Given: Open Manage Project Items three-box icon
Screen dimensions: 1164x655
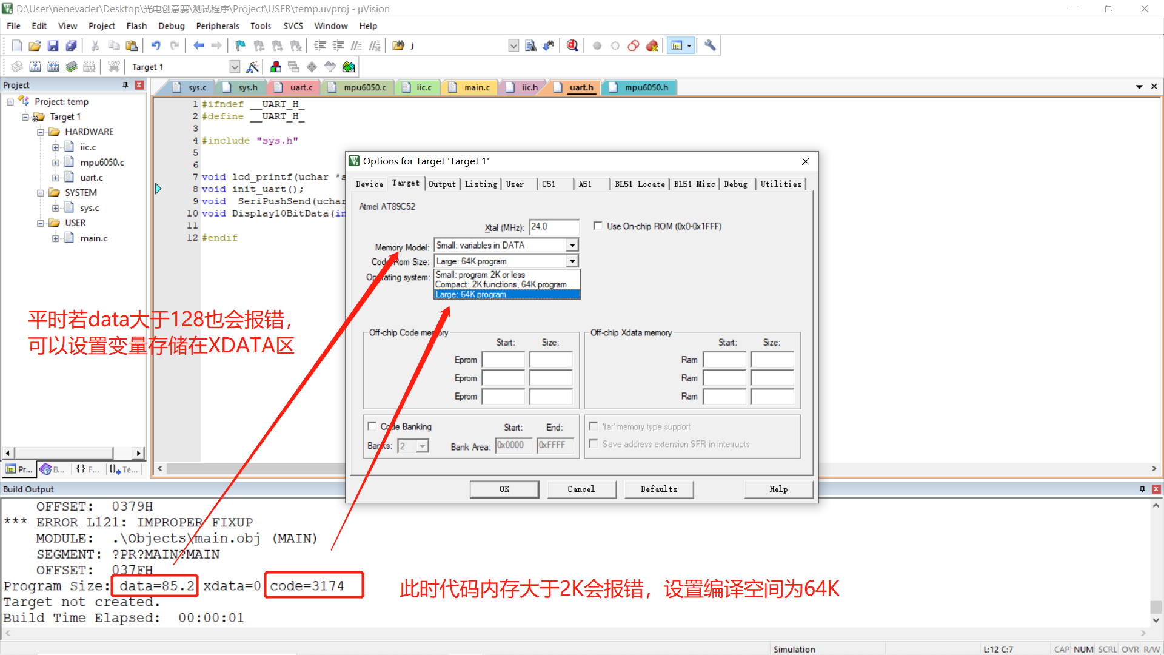Looking at the screenshot, I should [x=276, y=67].
